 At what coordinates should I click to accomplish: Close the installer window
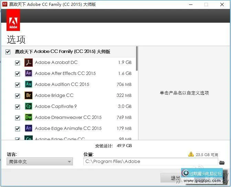click(x=222, y=4)
